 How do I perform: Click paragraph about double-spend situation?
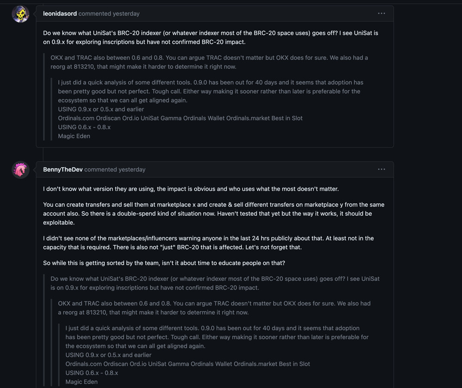[x=213, y=213]
